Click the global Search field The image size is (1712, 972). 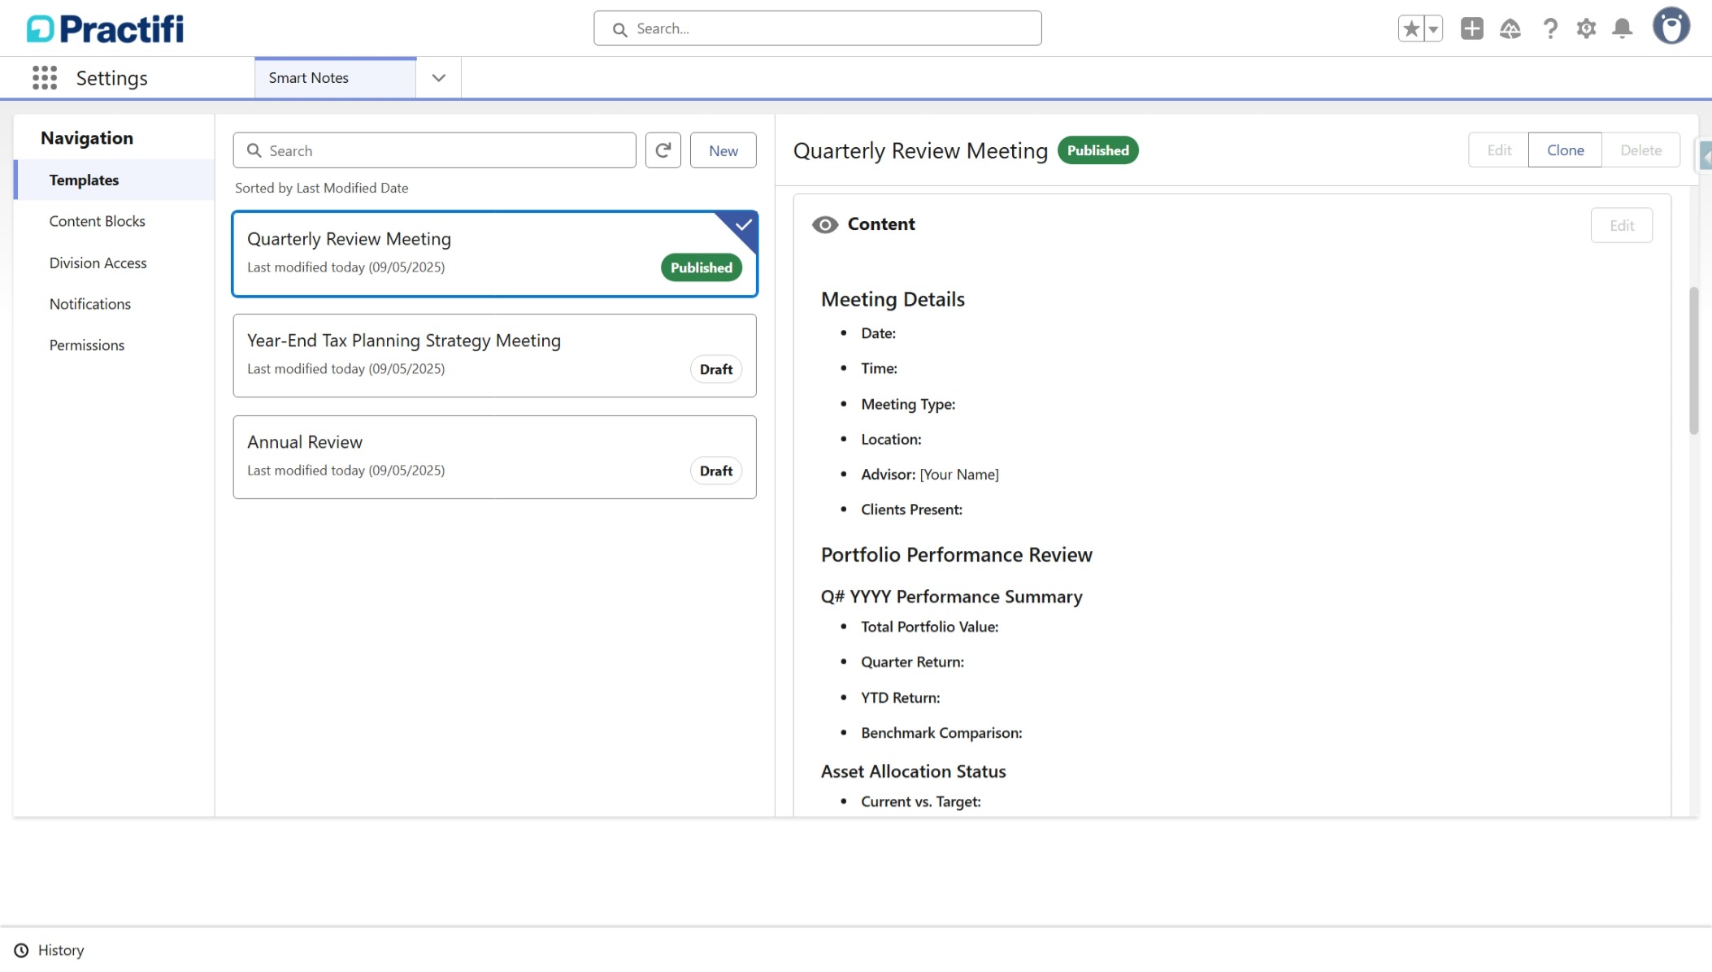(817, 28)
